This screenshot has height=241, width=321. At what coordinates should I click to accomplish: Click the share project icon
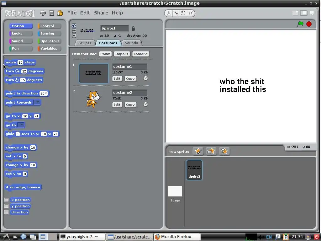(60, 13)
